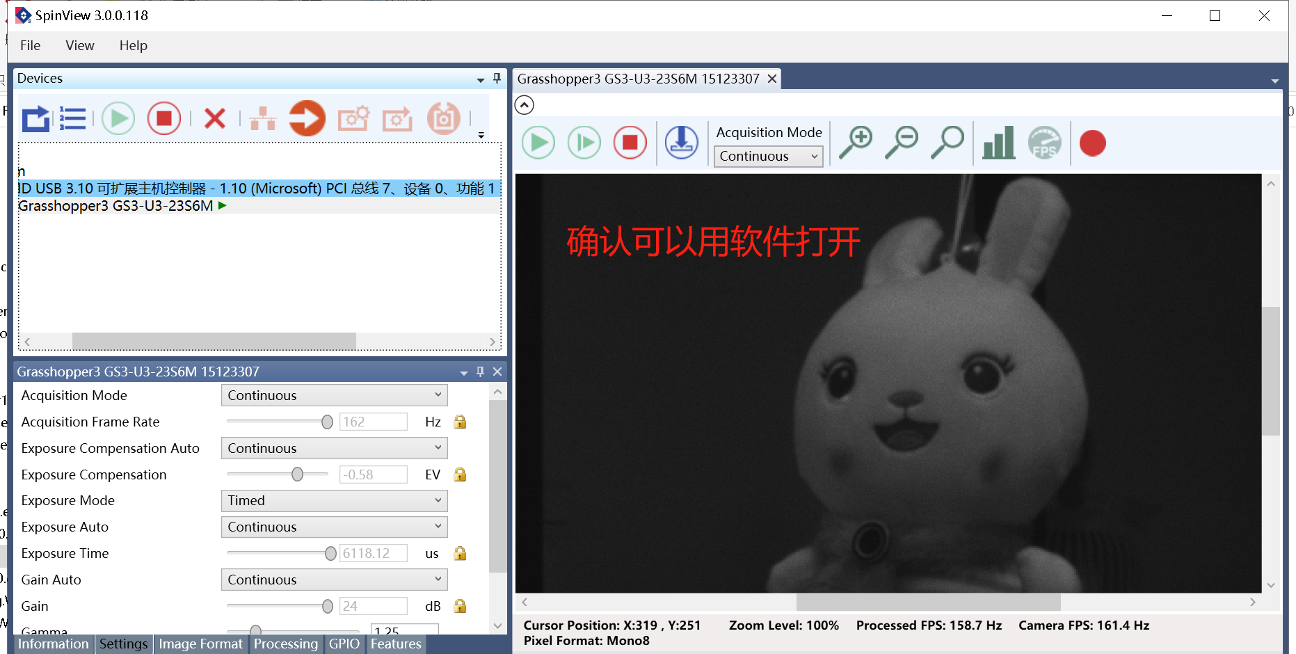Open the Devices toolbar overflow arrow

tap(481, 134)
